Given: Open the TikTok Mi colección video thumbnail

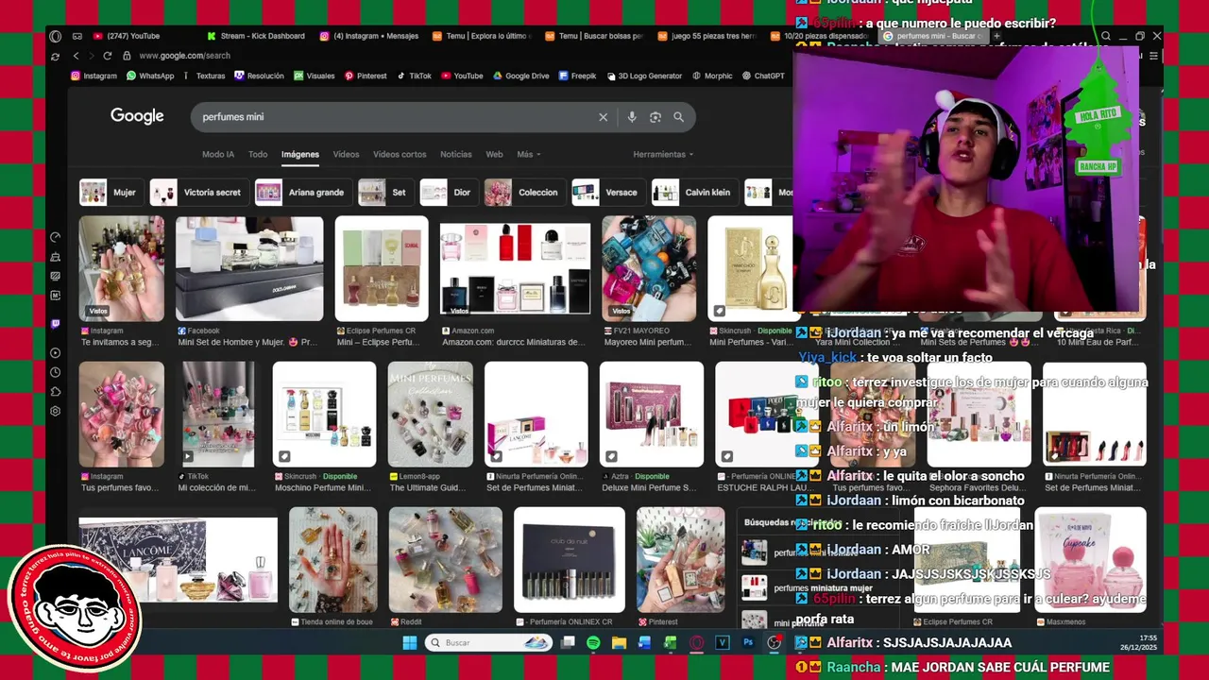Looking at the screenshot, I should (x=218, y=415).
